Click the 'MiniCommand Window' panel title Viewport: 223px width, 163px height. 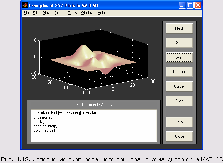pyautogui.click(x=94, y=105)
